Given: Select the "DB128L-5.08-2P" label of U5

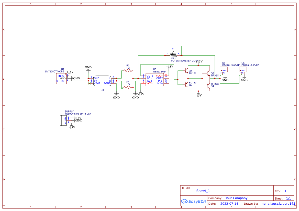Looking at the screenshot, I should (250, 65).
